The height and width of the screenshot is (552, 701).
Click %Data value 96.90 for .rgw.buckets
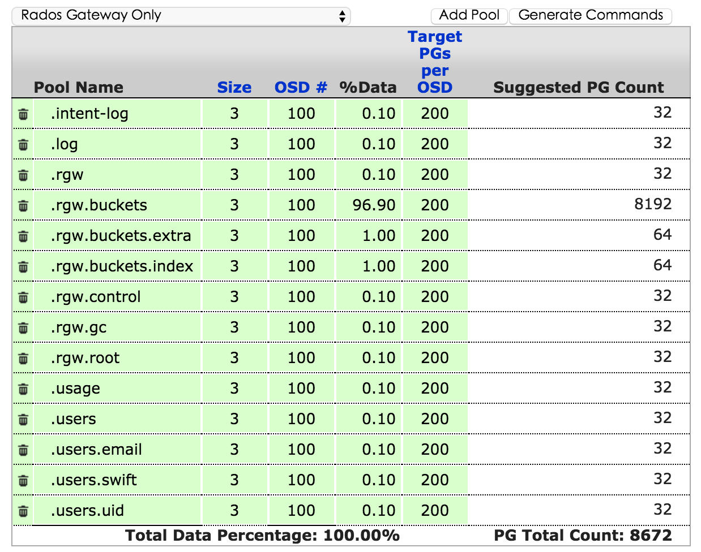[x=369, y=205]
